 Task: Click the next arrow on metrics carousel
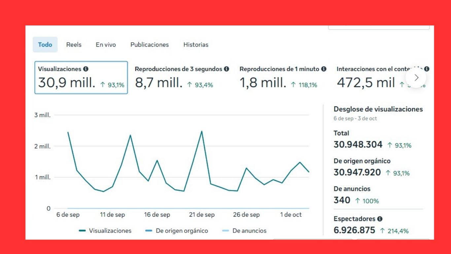[x=416, y=78]
